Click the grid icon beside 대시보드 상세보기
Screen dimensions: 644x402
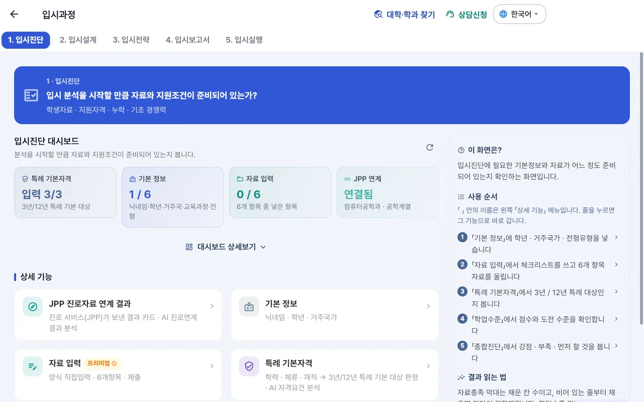click(x=189, y=247)
